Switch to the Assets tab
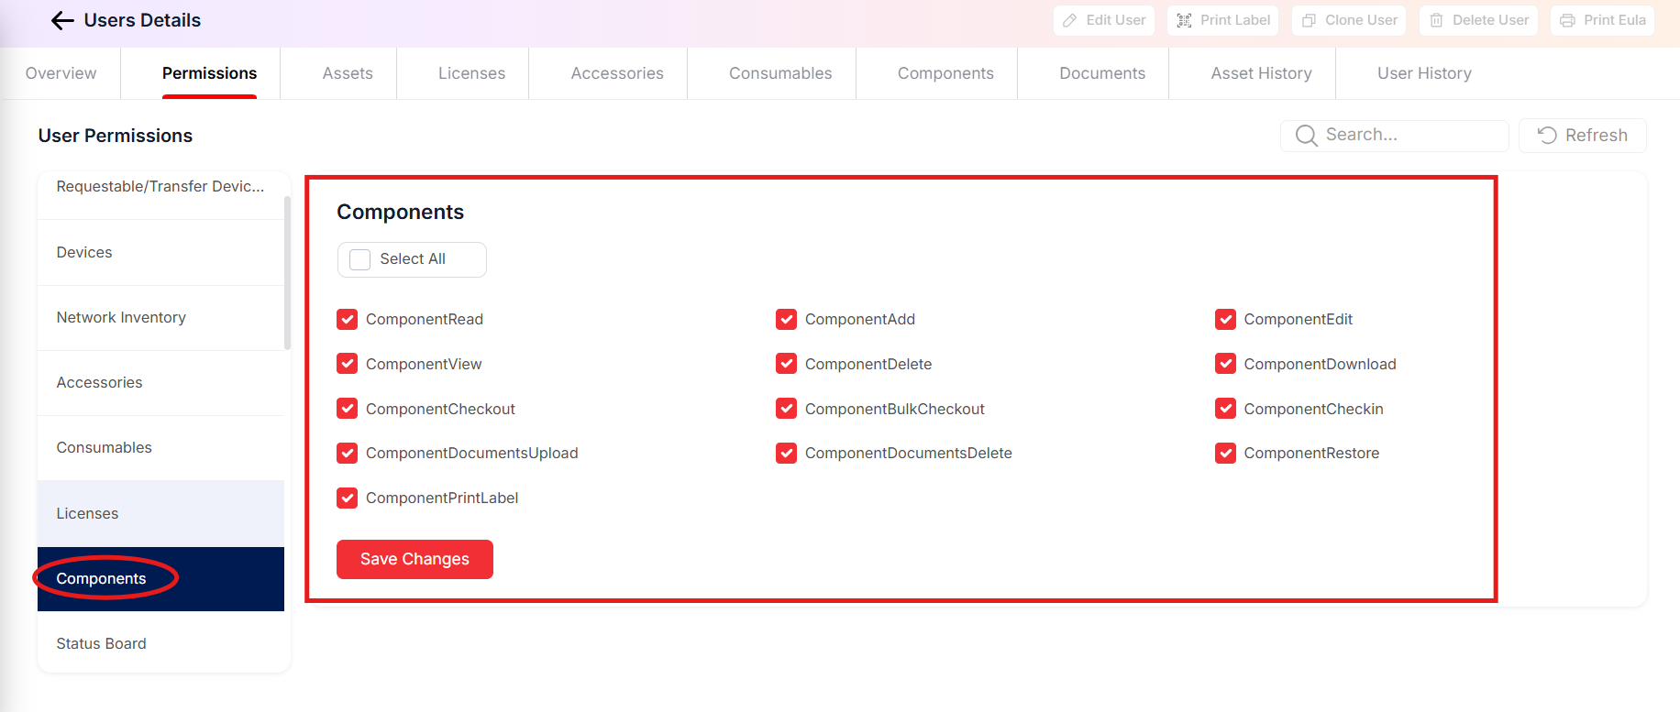1680x712 pixels. (x=348, y=73)
